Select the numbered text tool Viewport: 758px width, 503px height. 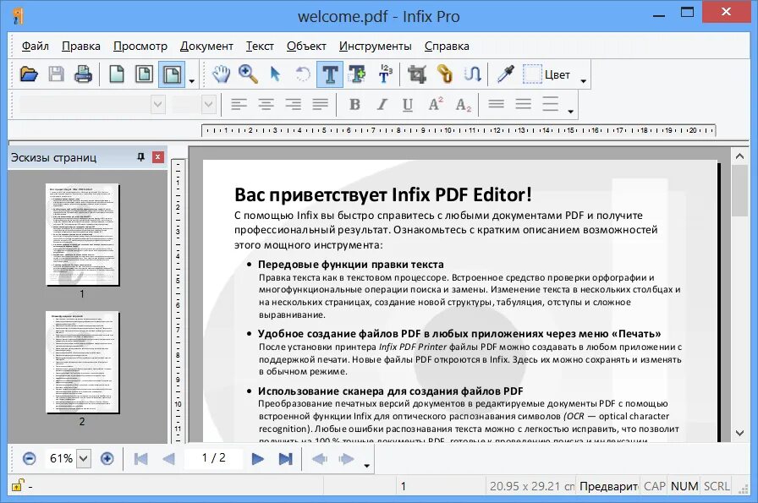point(385,74)
